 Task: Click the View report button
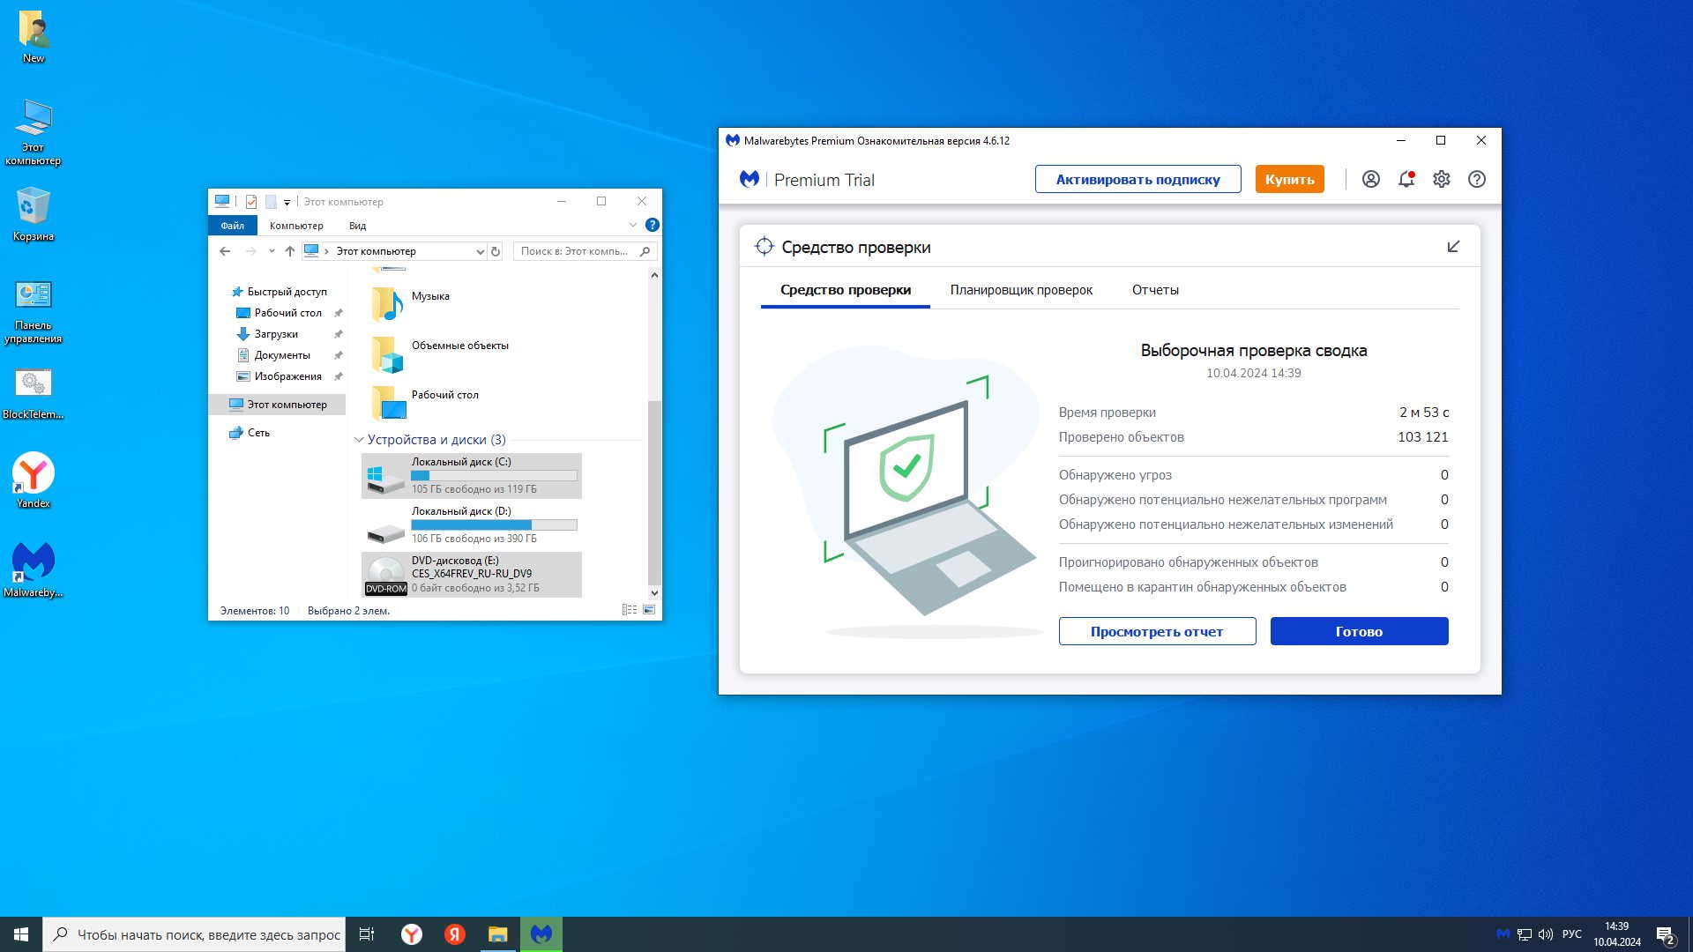1157,631
